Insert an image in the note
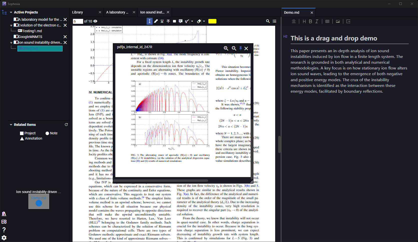This screenshot has width=418, height=242. pos(338,21)
